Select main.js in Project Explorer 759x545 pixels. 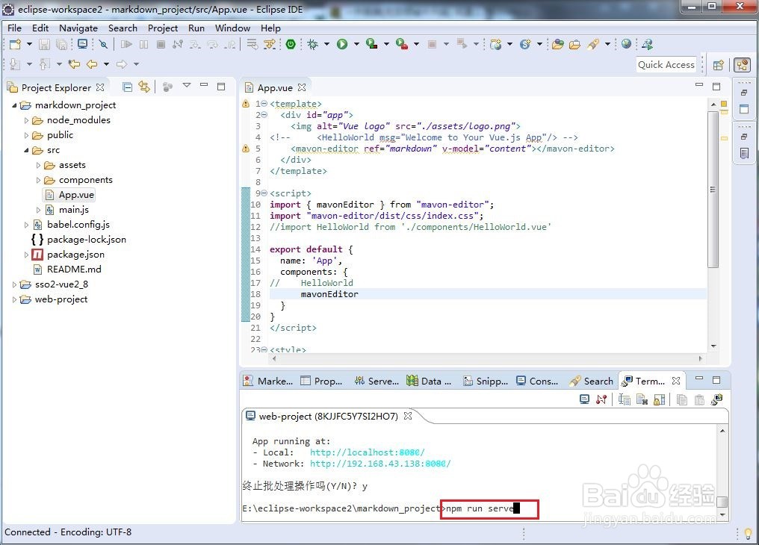click(x=73, y=209)
